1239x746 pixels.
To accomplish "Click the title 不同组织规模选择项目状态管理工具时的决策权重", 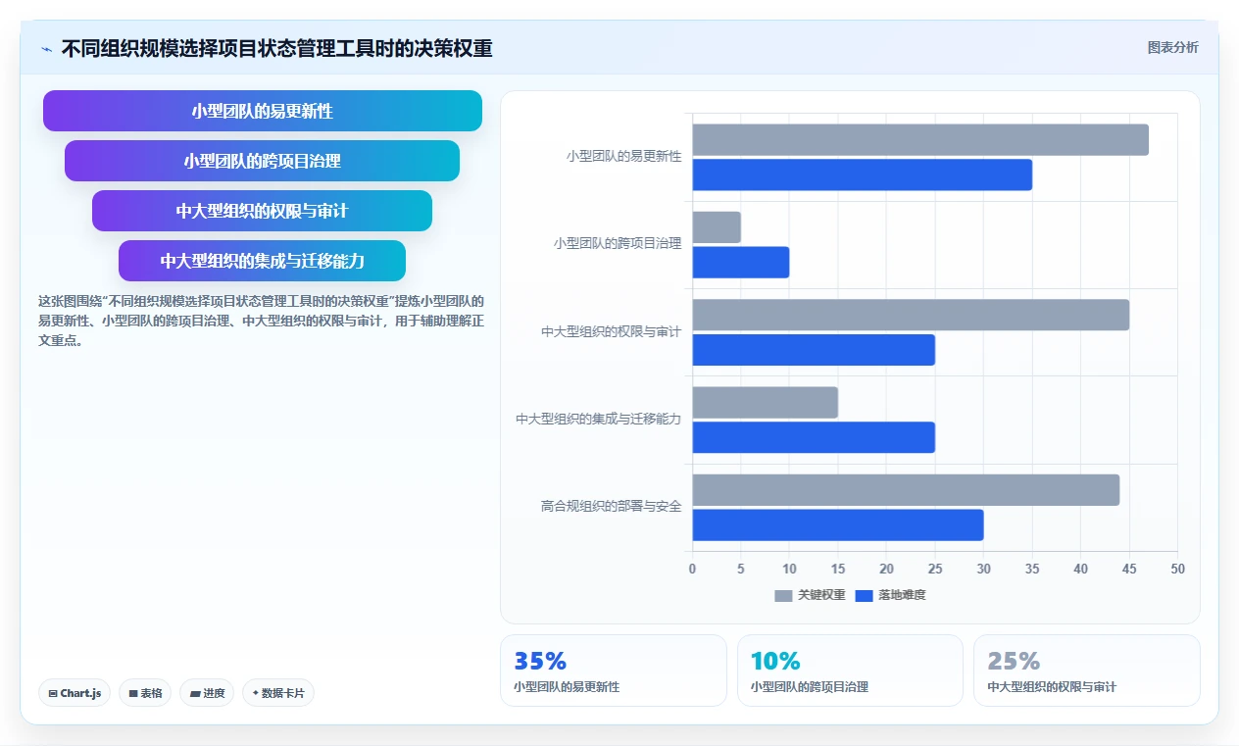I will pos(277,48).
